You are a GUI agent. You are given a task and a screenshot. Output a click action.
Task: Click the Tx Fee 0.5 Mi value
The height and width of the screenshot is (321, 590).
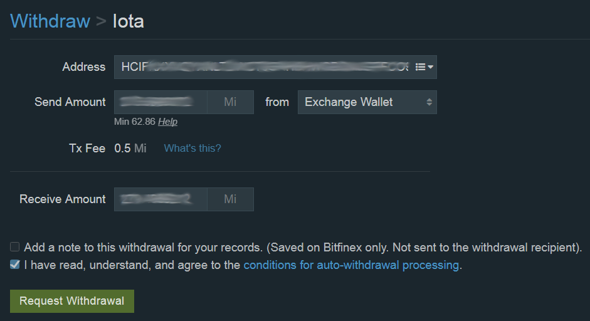point(130,148)
